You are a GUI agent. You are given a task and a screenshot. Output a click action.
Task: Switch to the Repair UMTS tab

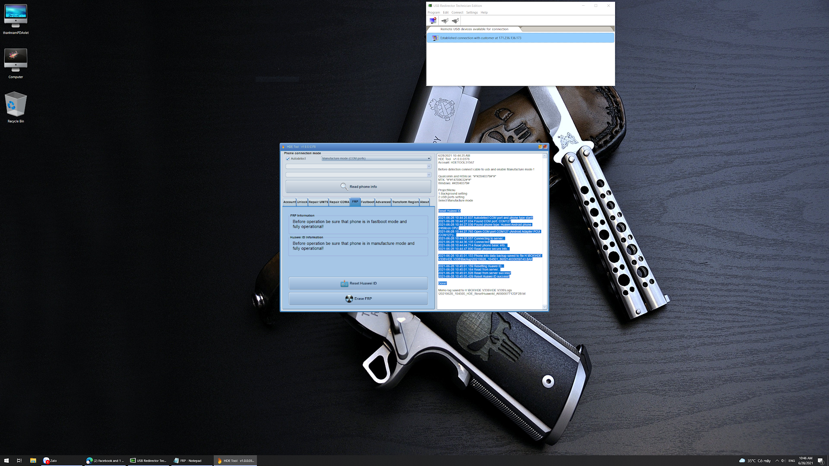click(x=318, y=202)
